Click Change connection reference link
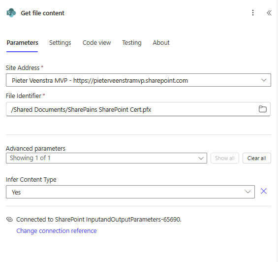The height and width of the screenshot is (262, 278). [57, 231]
